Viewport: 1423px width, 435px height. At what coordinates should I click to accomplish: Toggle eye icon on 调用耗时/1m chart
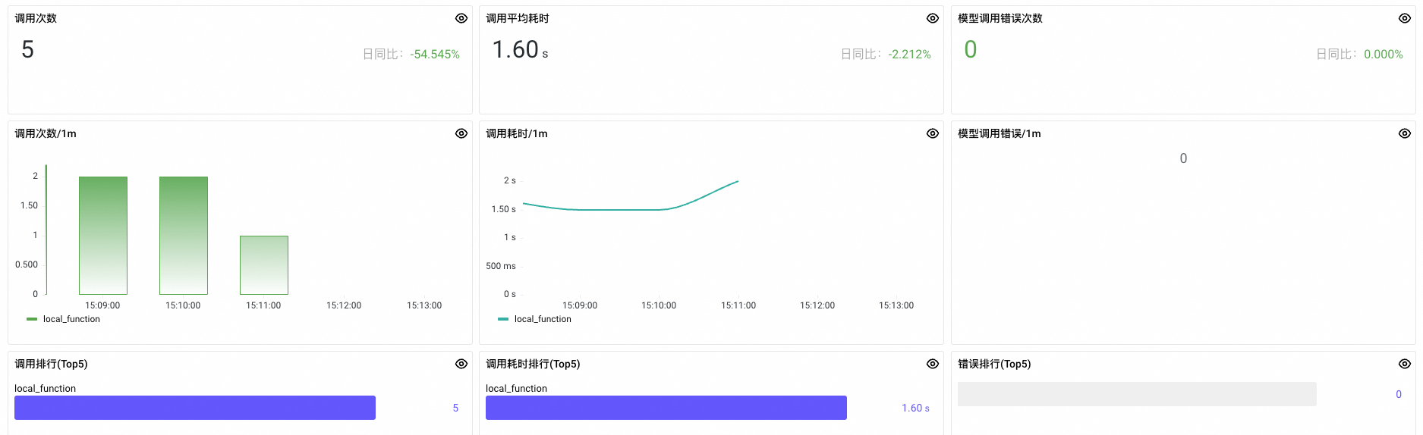click(933, 133)
